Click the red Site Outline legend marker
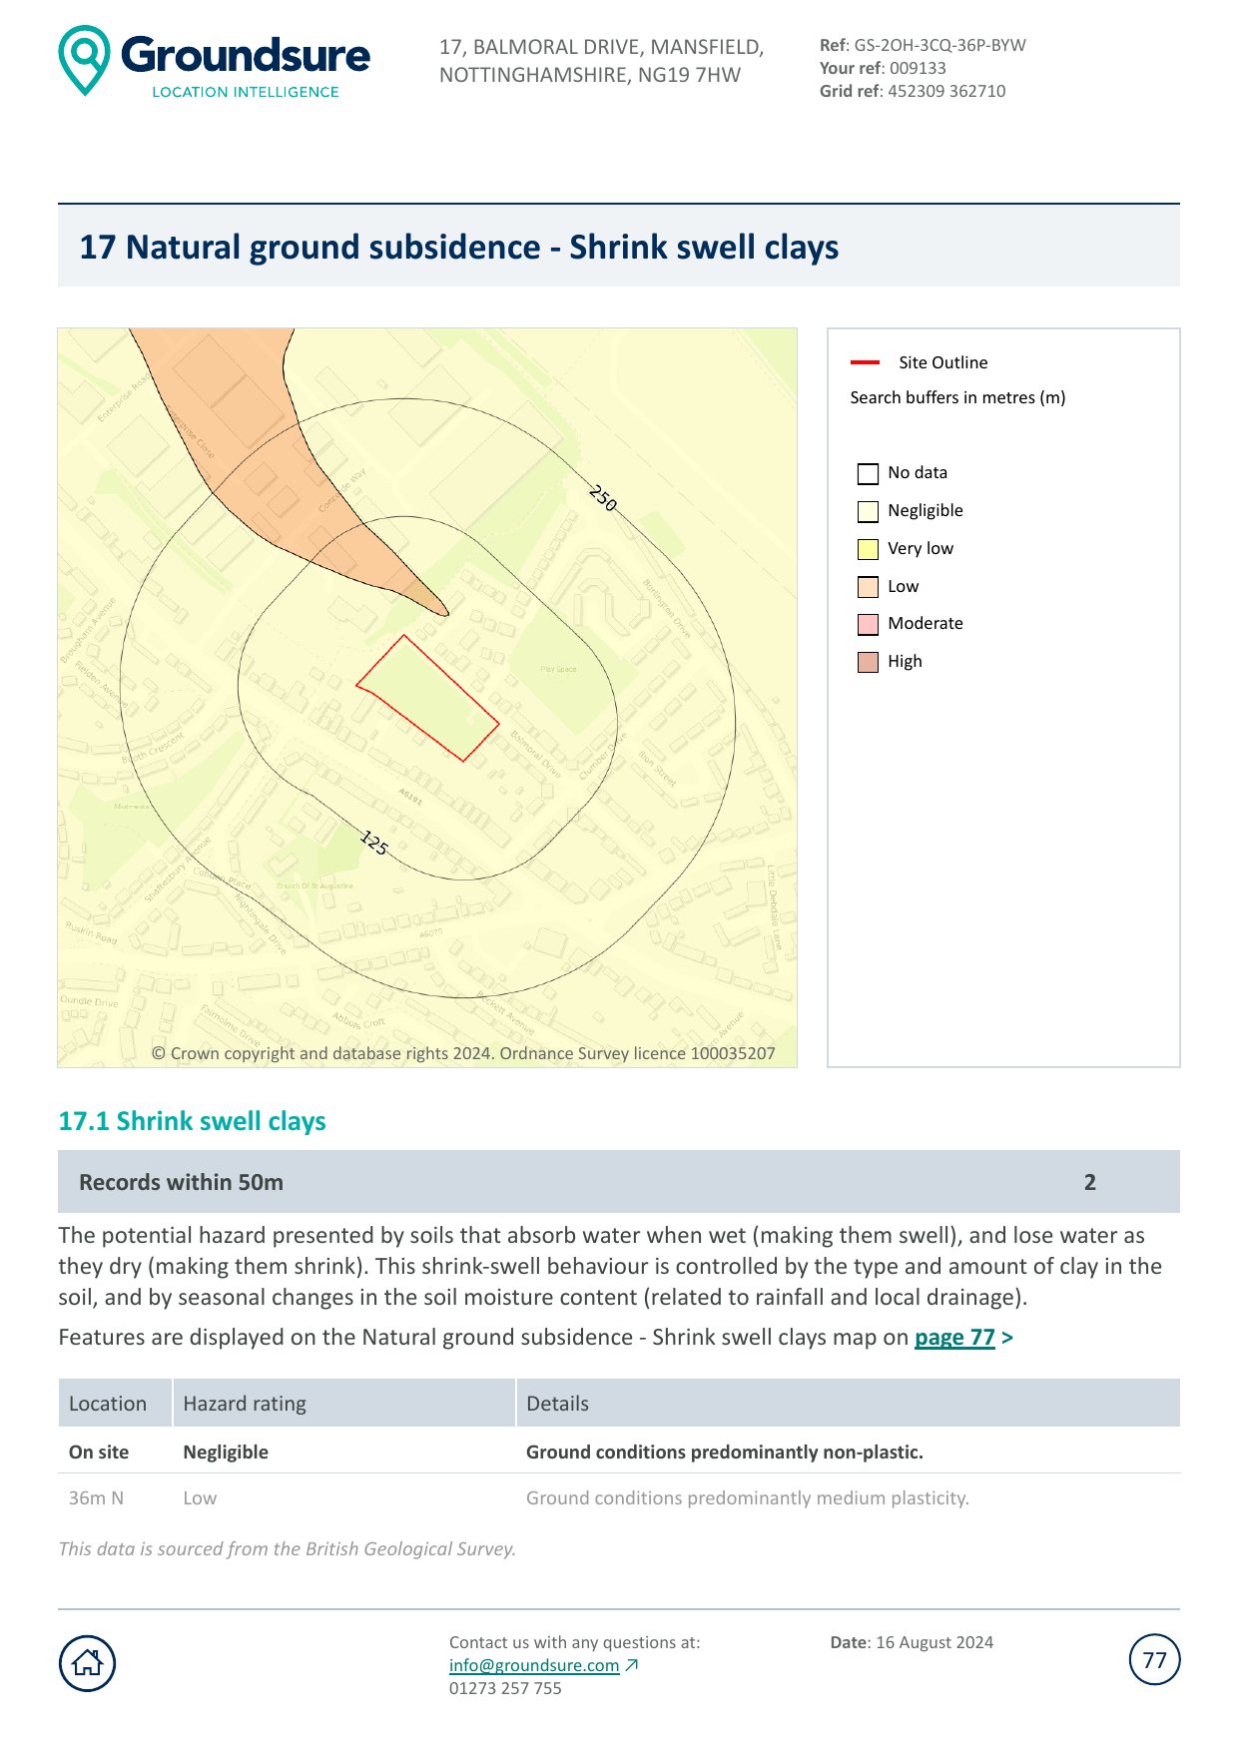Viewport: 1239px width, 1751px height. point(865,362)
